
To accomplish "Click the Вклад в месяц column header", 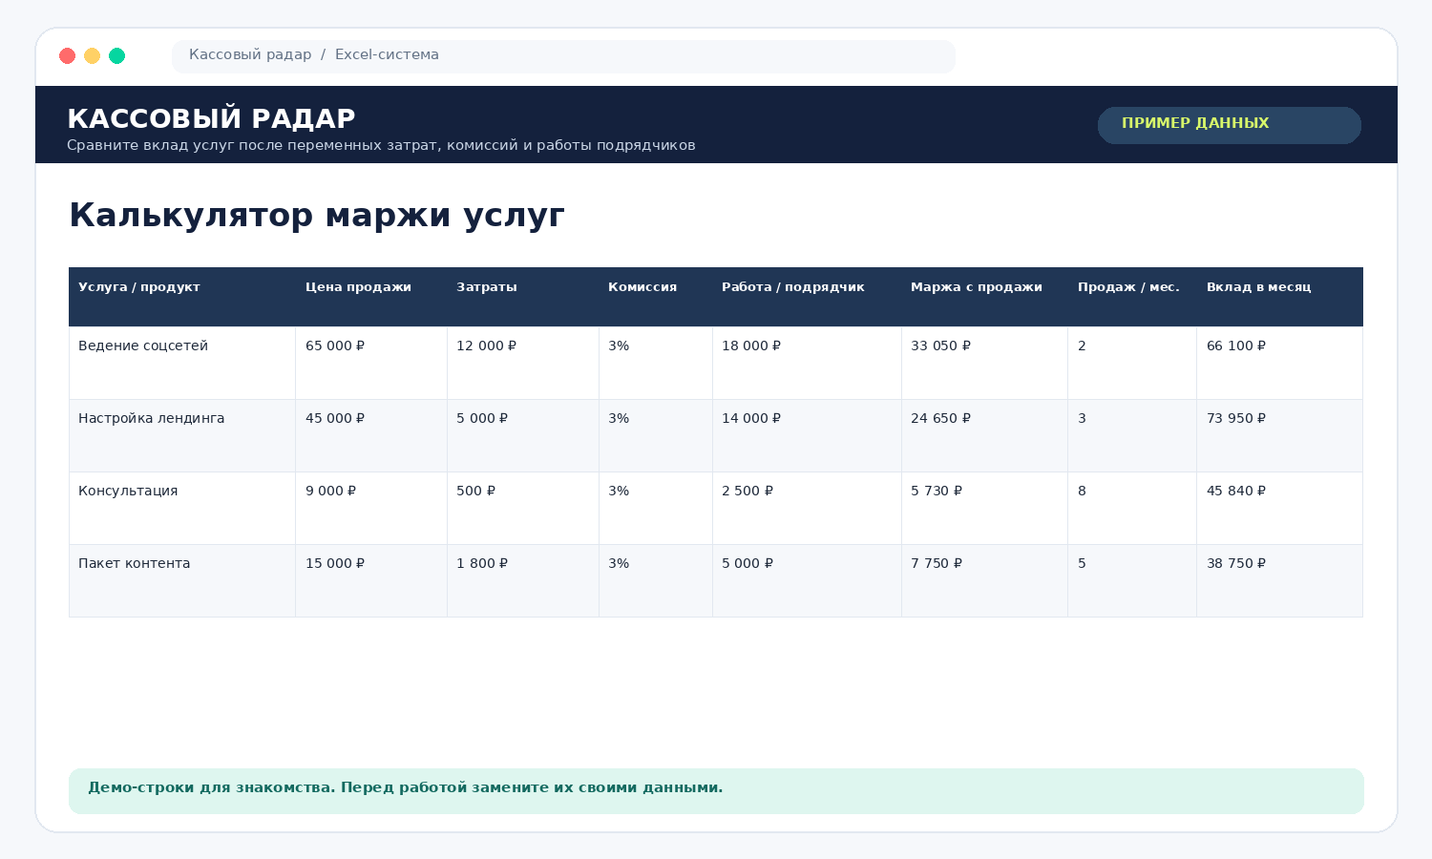I will pyautogui.click(x=1280, y=297).
